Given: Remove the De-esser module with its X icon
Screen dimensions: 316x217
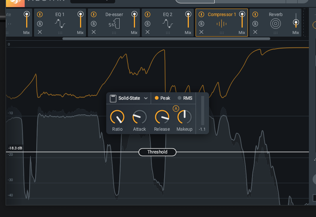Looking at the screenshot, I should click(x=93, y=32).
